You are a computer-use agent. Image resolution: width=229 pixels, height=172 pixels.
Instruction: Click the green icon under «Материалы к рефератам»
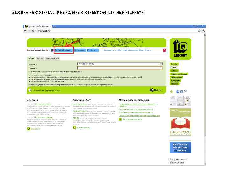coord(120,119)
